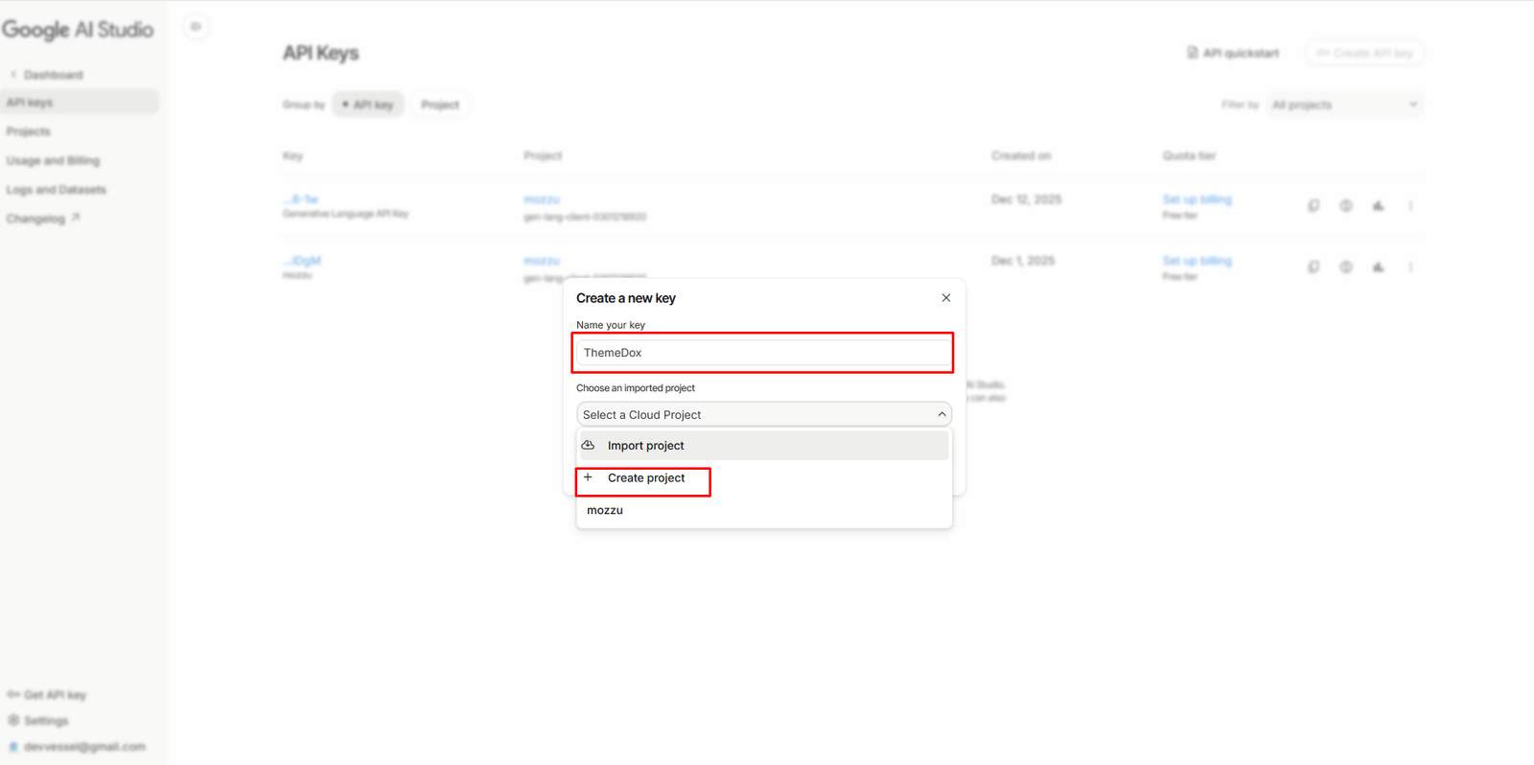
Task: Click Set up billing in Dec 12 row
Action: click(1197, 199)
